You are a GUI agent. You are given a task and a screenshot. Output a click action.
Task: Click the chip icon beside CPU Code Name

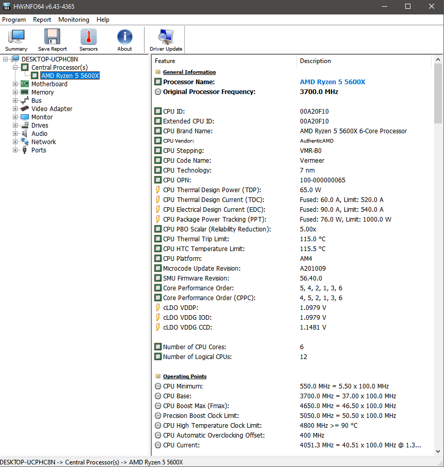158,160
